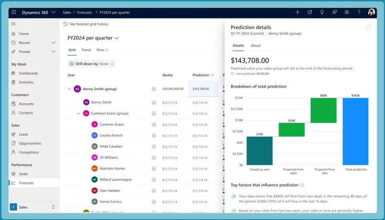Collapse the Kenny Smith (group) row
This screenshot has width=385, height=220.
[69, 89]
